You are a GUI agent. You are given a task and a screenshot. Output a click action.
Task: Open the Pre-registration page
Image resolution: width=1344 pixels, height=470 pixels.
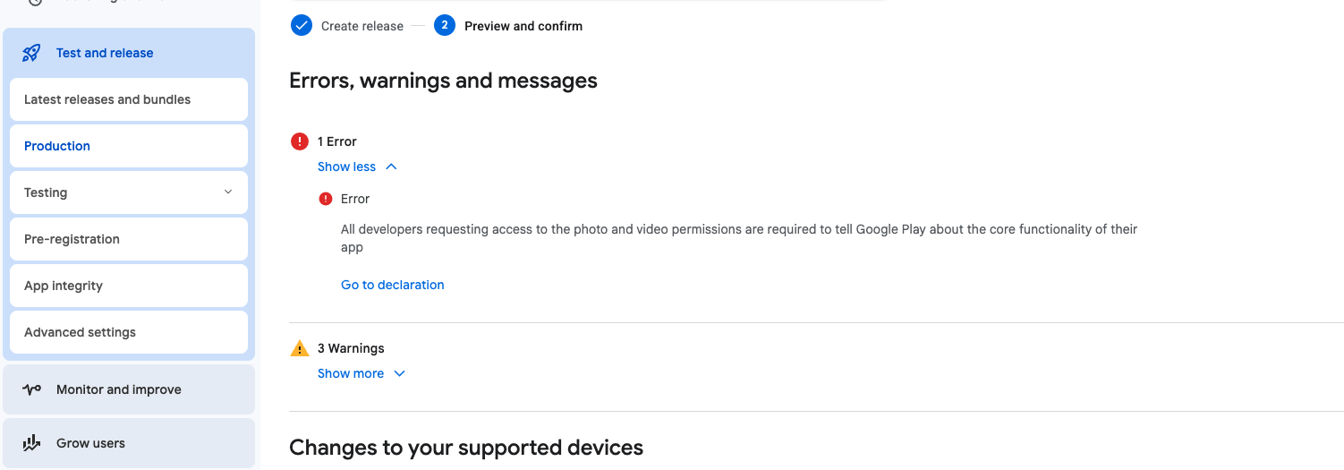tap(72, 239)
